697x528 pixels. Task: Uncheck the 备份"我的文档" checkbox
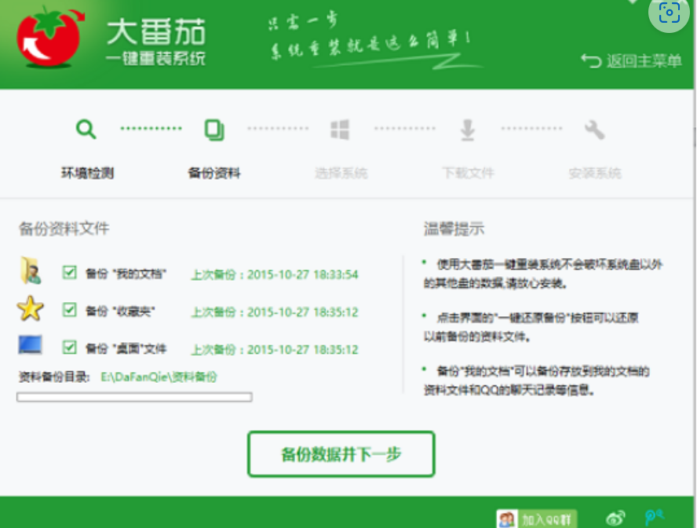(69, 273)
